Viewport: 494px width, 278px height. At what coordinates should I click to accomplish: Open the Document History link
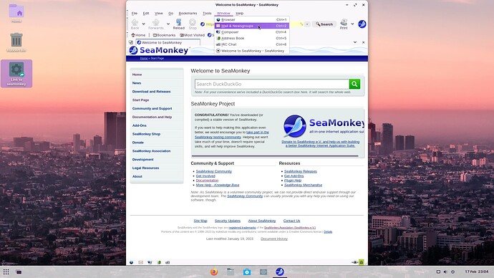click(x=273, y=239)
